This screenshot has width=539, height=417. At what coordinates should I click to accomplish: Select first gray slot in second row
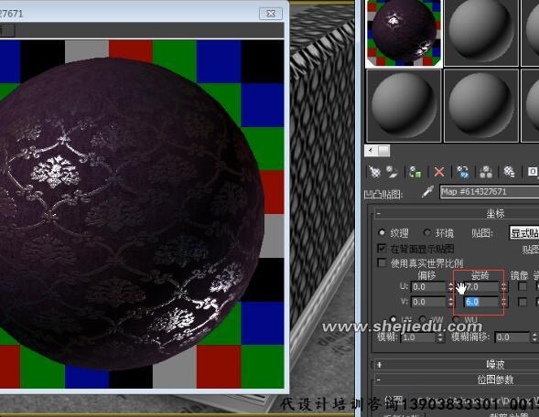[x=404, y=105]
